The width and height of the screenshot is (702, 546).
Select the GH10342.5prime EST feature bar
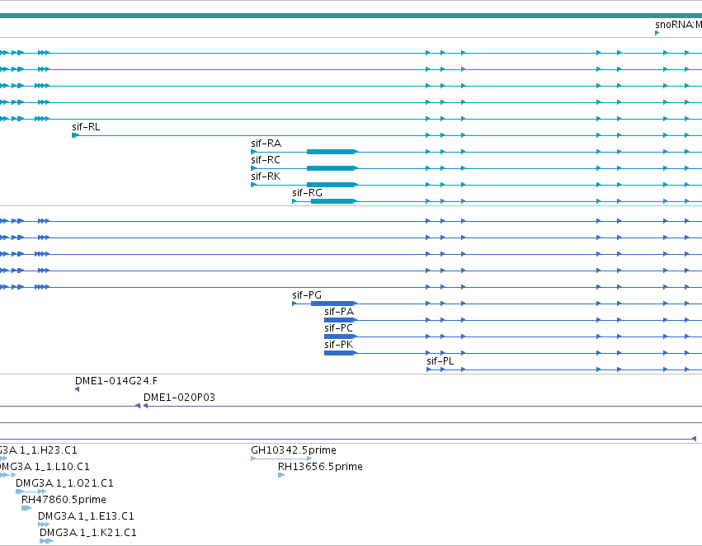(281, 459)
